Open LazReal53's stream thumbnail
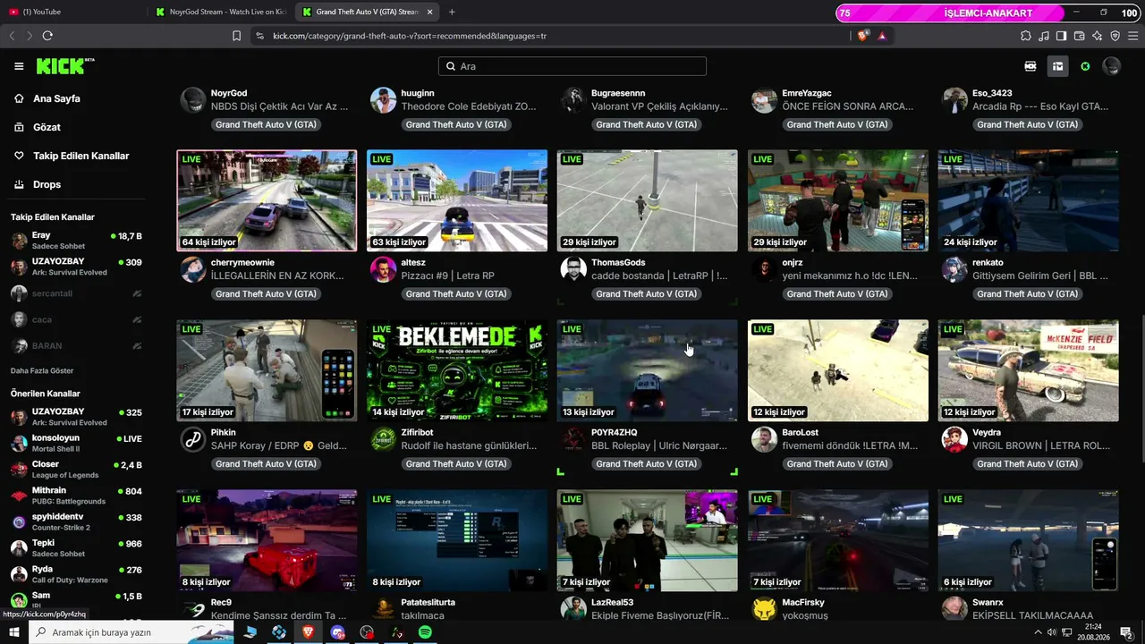The height and width of the screenshot is (644, 1145). 647,540
